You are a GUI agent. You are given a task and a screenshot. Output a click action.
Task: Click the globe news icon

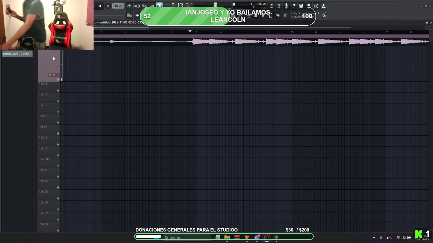pos(324,15)
